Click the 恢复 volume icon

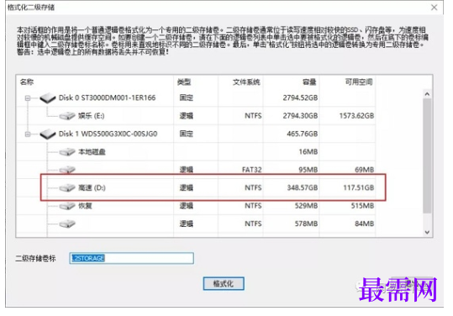[67, 206]
